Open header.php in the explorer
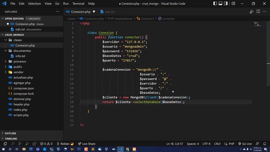The height and width of the screenshot is (152, 270). click(22, 104)
